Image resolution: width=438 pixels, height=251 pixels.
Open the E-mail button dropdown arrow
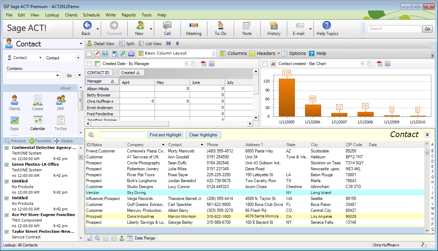(x=310, y=29)
